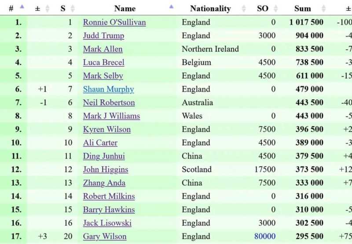The height and width of the screenshot is (244, 352).
Task: Click the sort arrows next to the S column
Action: pyautogui.click(x=73, y=8)
